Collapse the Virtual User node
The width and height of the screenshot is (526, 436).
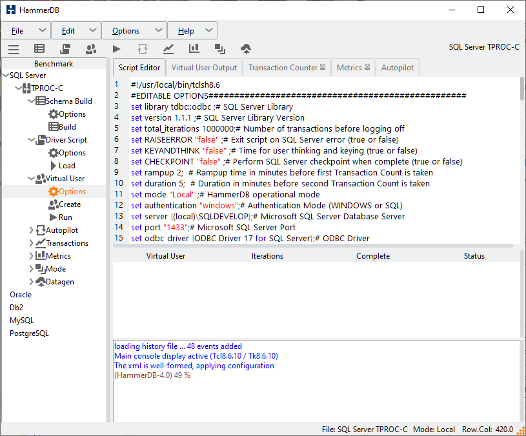[x=32, y=178]
